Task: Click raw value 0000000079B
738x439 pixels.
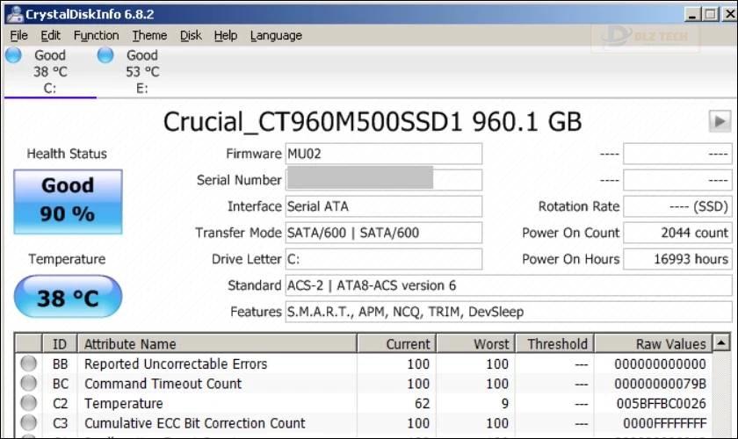Action: (x=660, y=384)
